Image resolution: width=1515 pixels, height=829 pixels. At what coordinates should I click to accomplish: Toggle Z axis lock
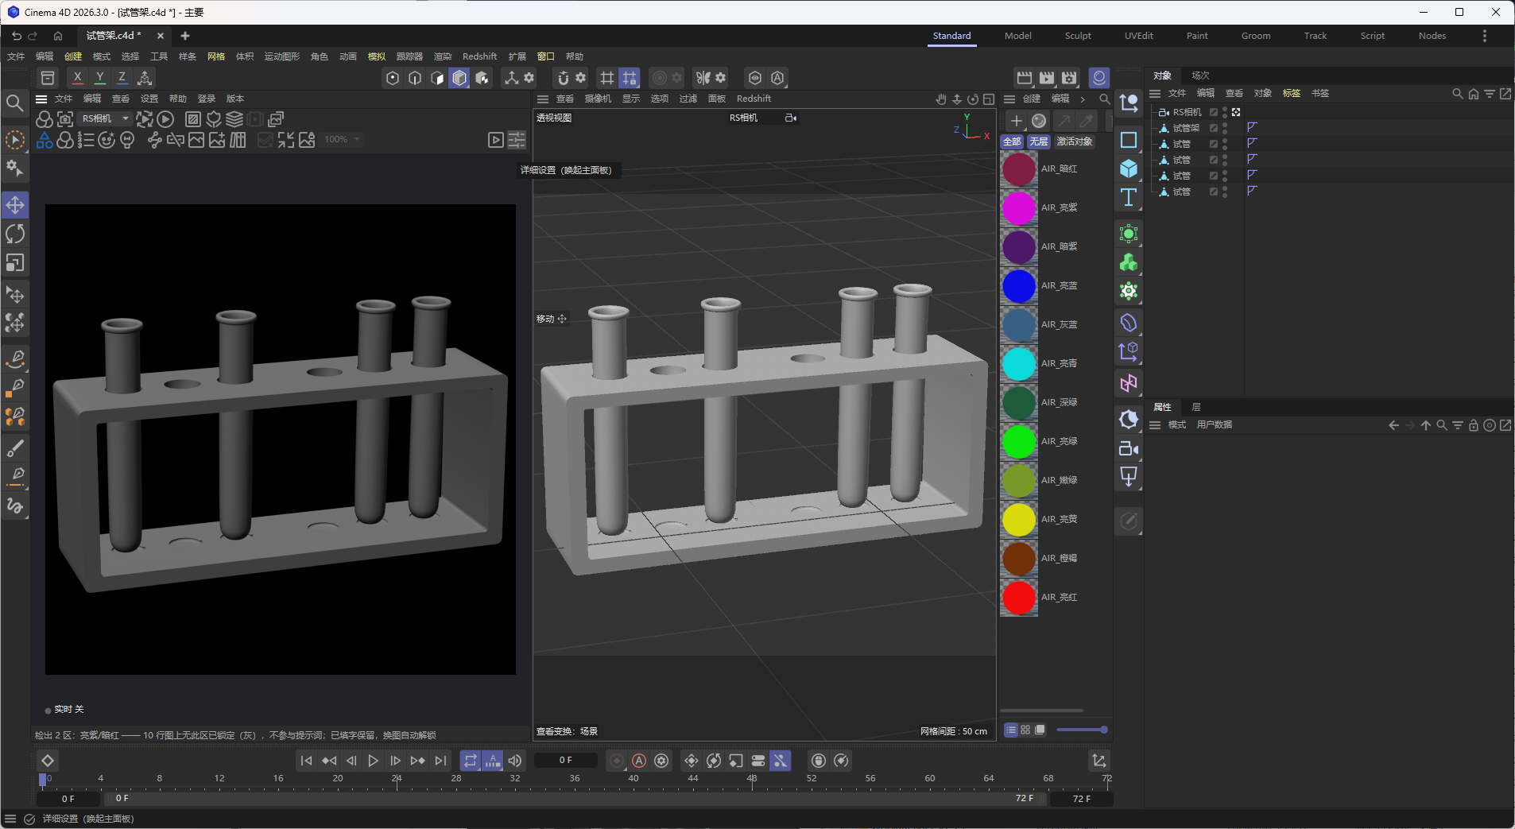point(122,78)
